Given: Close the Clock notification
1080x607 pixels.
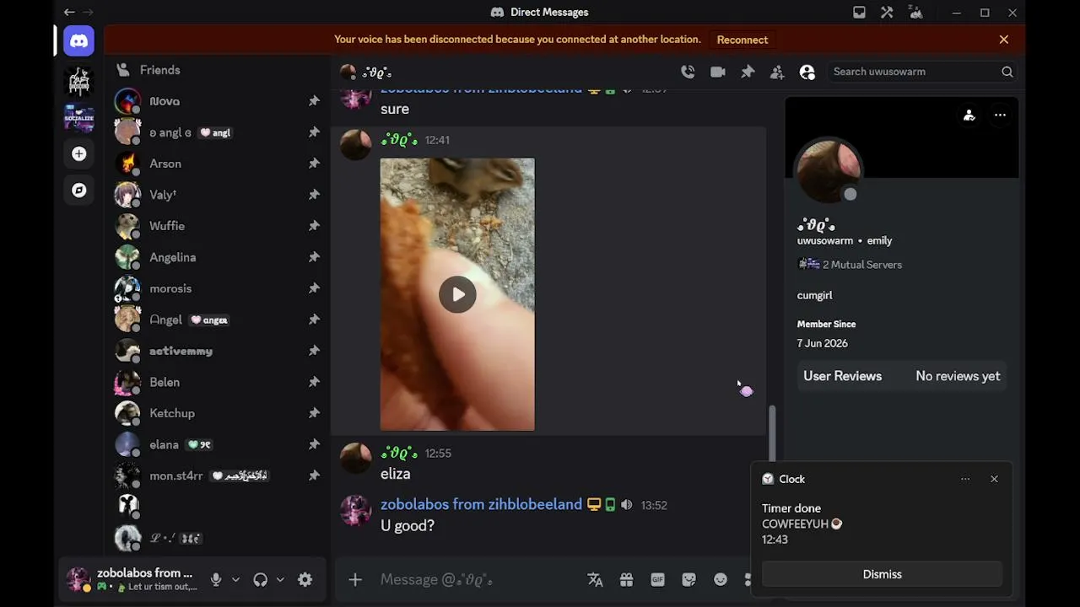Looking at the screenshot, I should click(x=994, y=479).
